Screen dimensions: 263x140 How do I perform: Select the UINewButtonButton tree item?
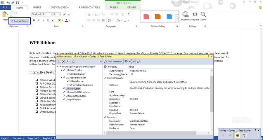point(76,96)
